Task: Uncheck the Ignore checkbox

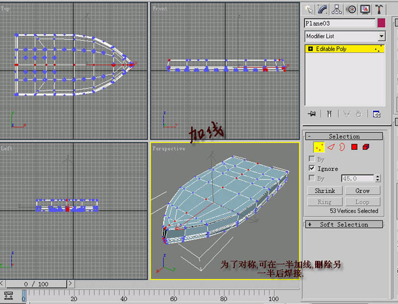Action: [x=312, y=168]
